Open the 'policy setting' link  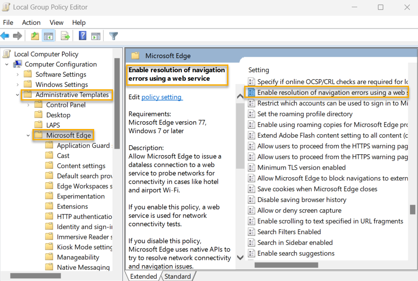coord(162,96)
